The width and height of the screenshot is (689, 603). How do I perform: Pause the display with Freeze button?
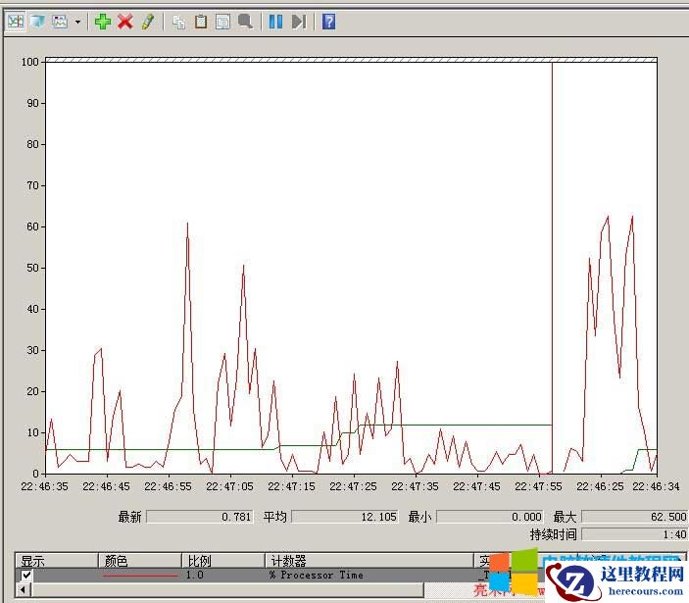click(x=275, y=21)
